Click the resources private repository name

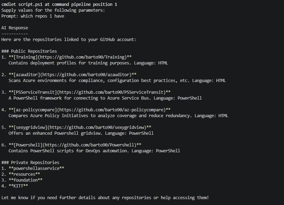tap(24, 174)
